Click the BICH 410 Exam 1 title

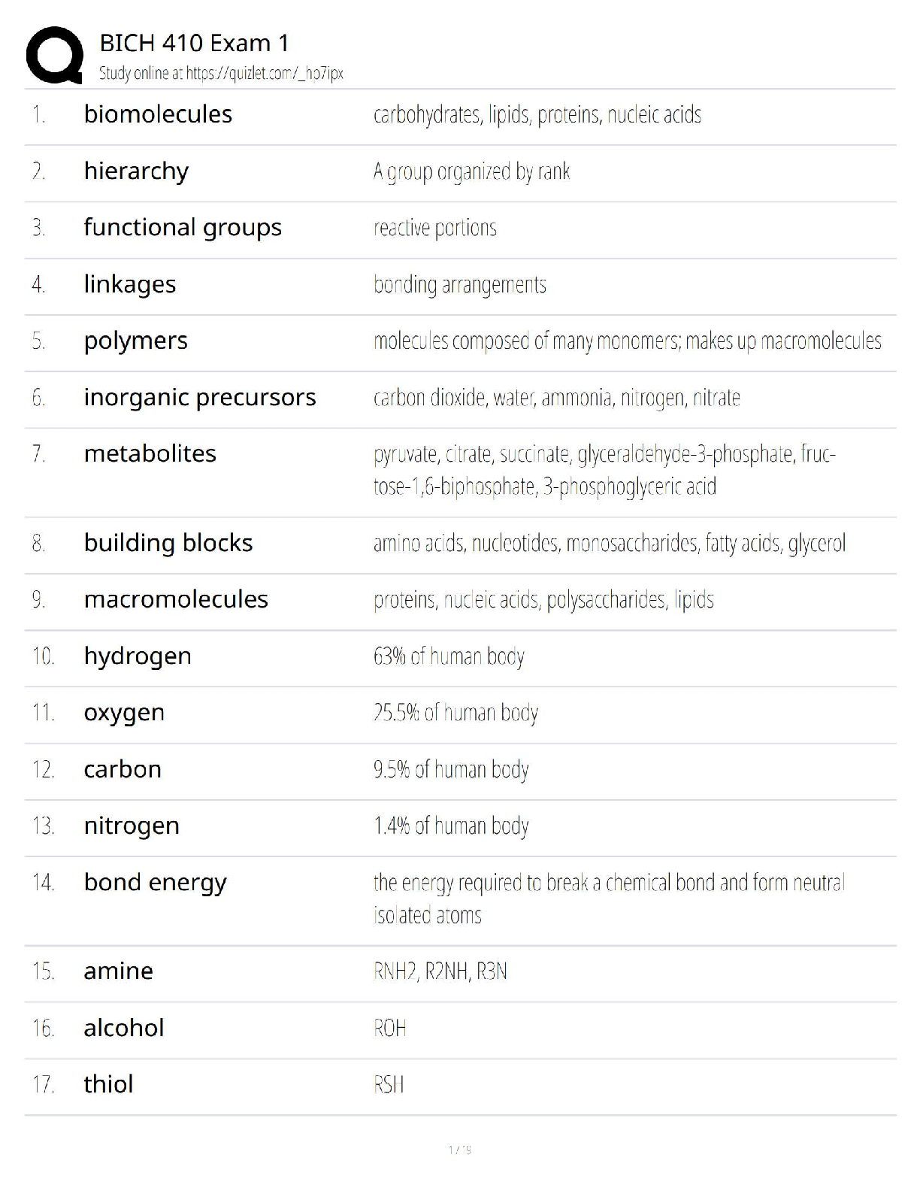[x=194, y=44]
